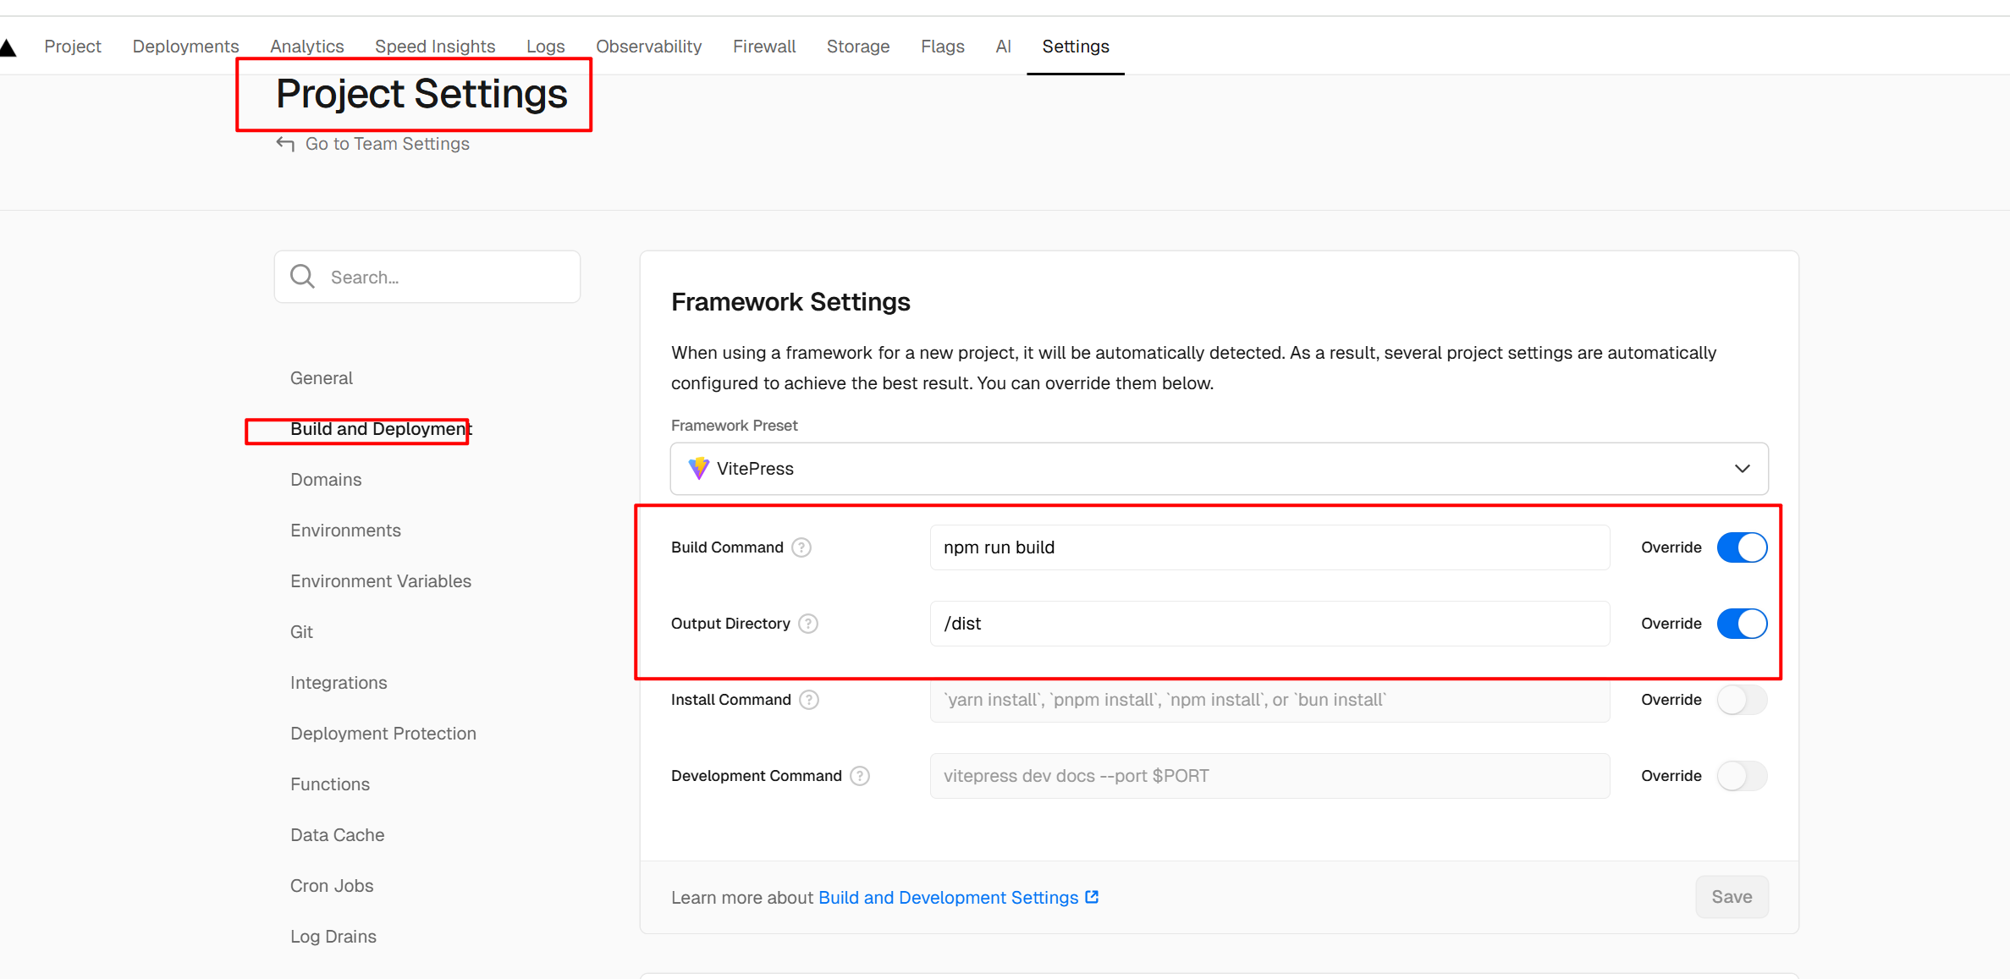Click the search magnifier icon
The image size is (2010, 979).
pyautogui.click(x=302, y=277)
